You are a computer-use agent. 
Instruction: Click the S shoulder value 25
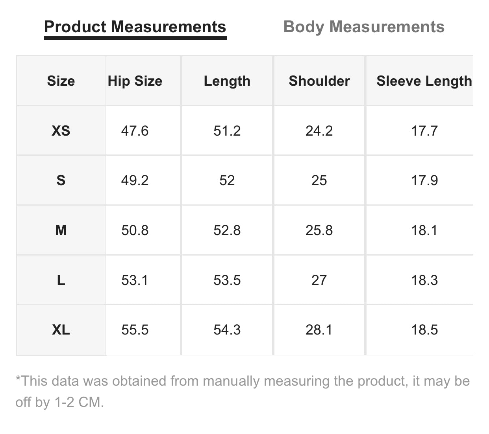[319, 180]
